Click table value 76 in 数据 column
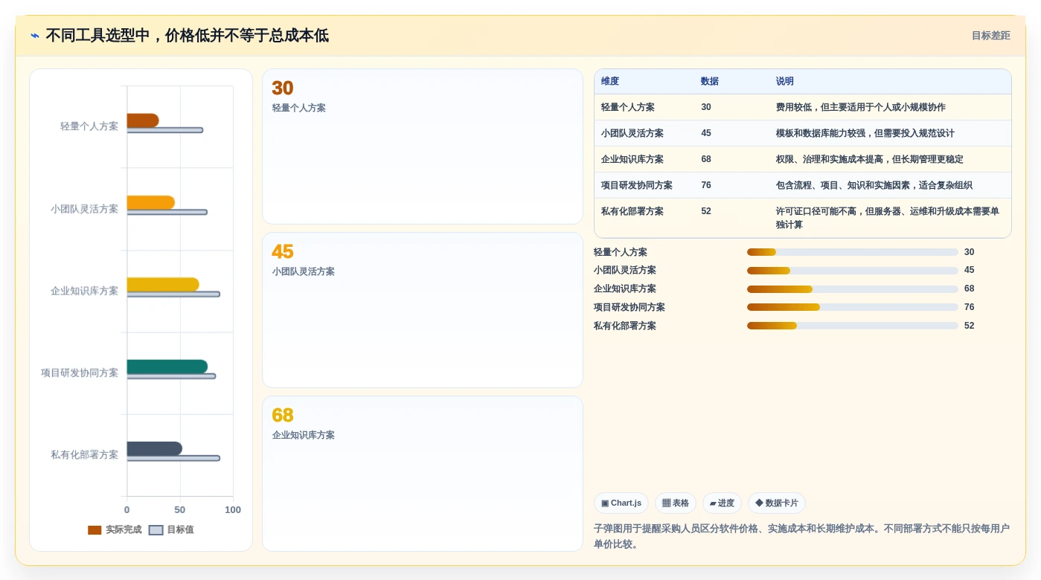 tap(706, 186)
